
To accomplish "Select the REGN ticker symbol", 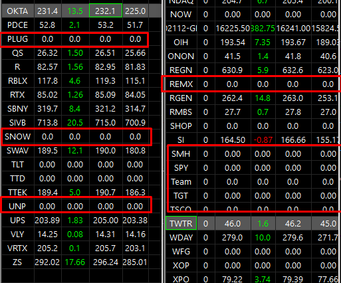I will (x=181, y=70).
